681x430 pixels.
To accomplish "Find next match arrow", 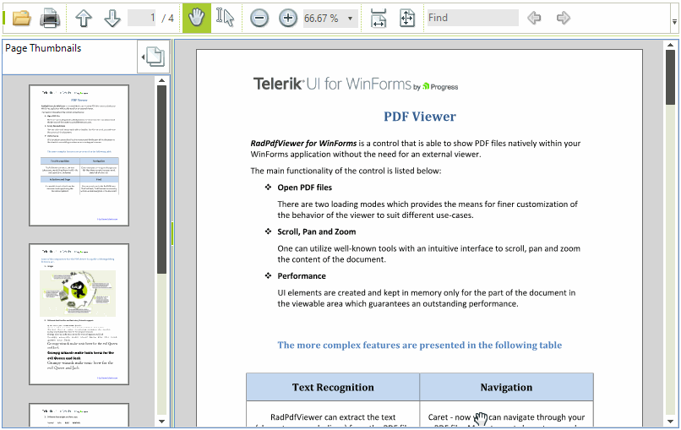I will [x=563, y=19].
